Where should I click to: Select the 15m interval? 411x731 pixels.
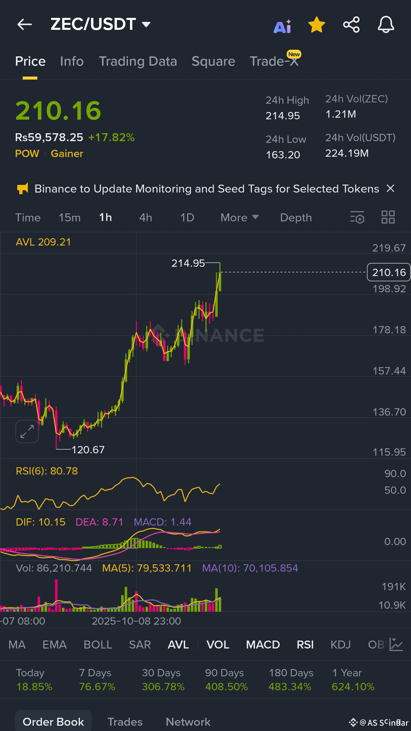point(70,218)
